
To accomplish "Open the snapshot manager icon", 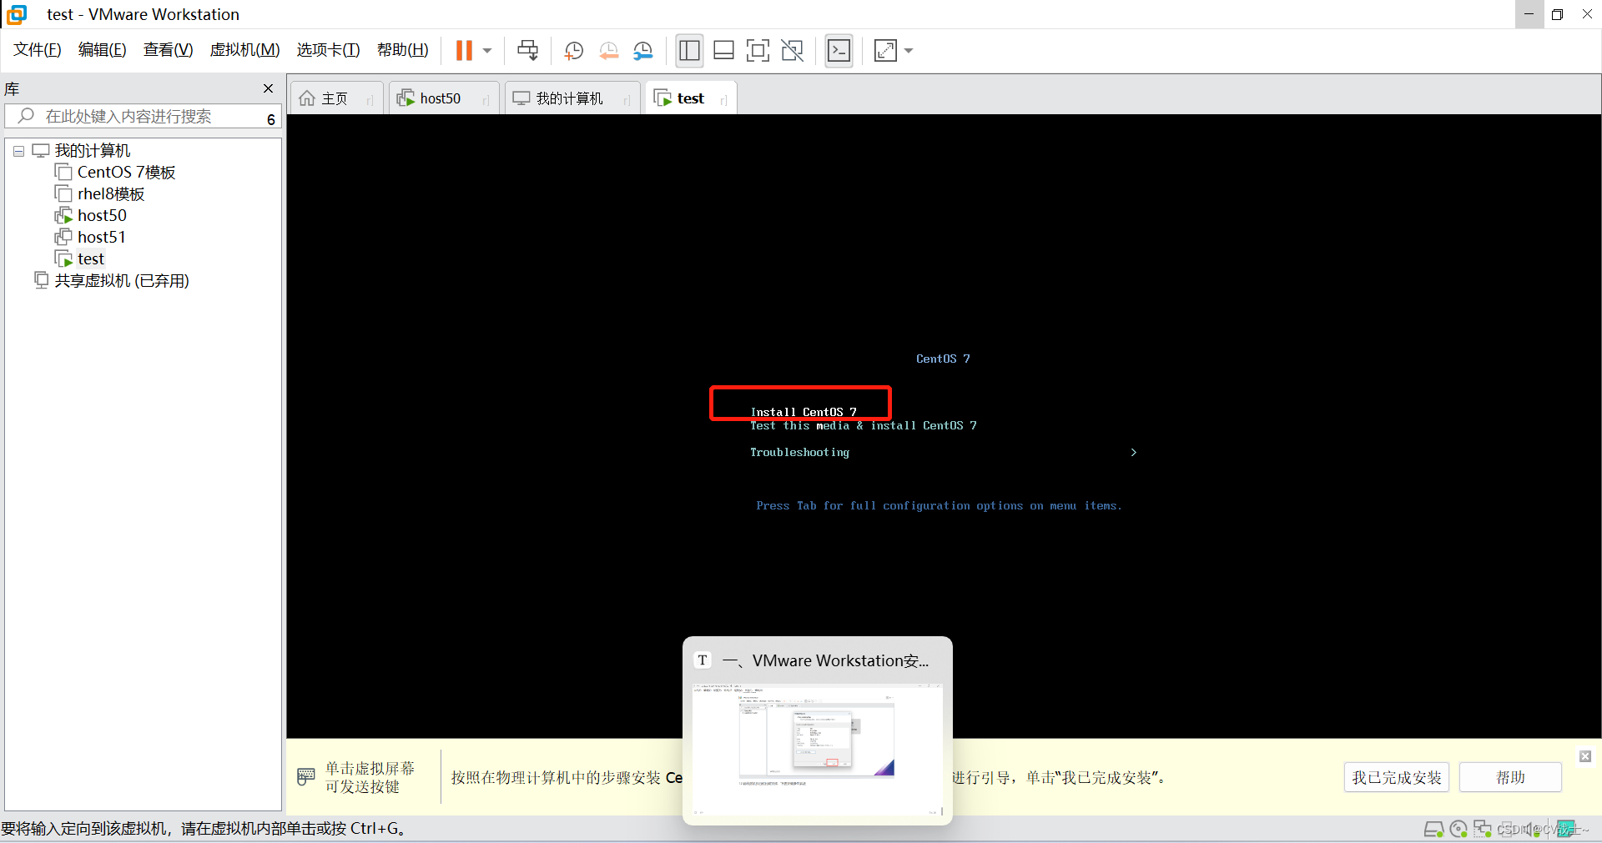I will (642, 51).
